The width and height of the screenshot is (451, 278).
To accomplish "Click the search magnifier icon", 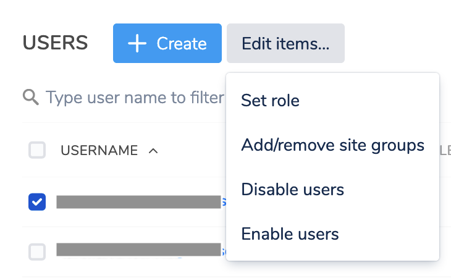I will 30,97.
